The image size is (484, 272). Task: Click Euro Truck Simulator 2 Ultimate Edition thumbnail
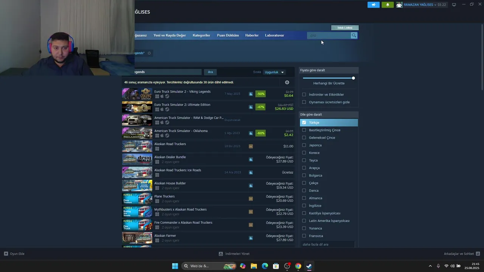click(137, 107)
